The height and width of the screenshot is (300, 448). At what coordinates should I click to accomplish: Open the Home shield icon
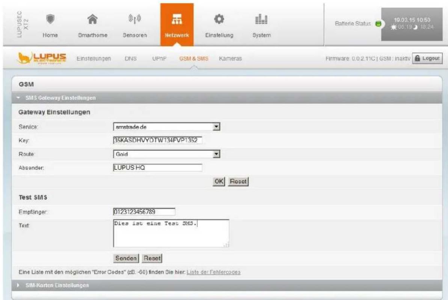point(50,19)
